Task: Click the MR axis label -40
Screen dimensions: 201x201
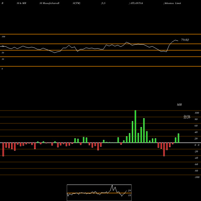Action: point(196,158)
